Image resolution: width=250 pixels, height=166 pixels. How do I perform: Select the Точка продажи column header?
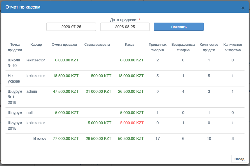pos(15,47)
